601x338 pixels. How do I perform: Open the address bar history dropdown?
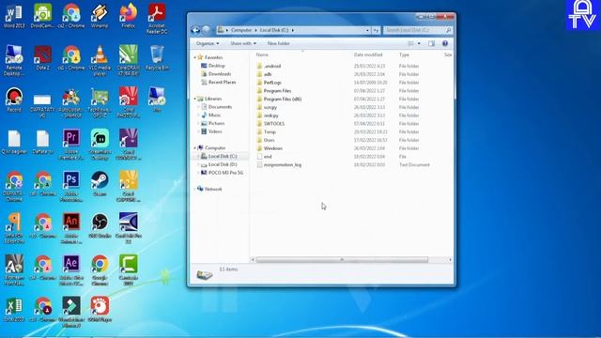pyautogui.click(x=367, y=30)
